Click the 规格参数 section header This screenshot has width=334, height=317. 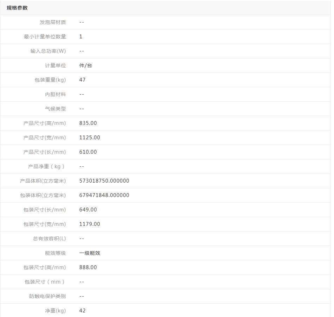(17, 8)
